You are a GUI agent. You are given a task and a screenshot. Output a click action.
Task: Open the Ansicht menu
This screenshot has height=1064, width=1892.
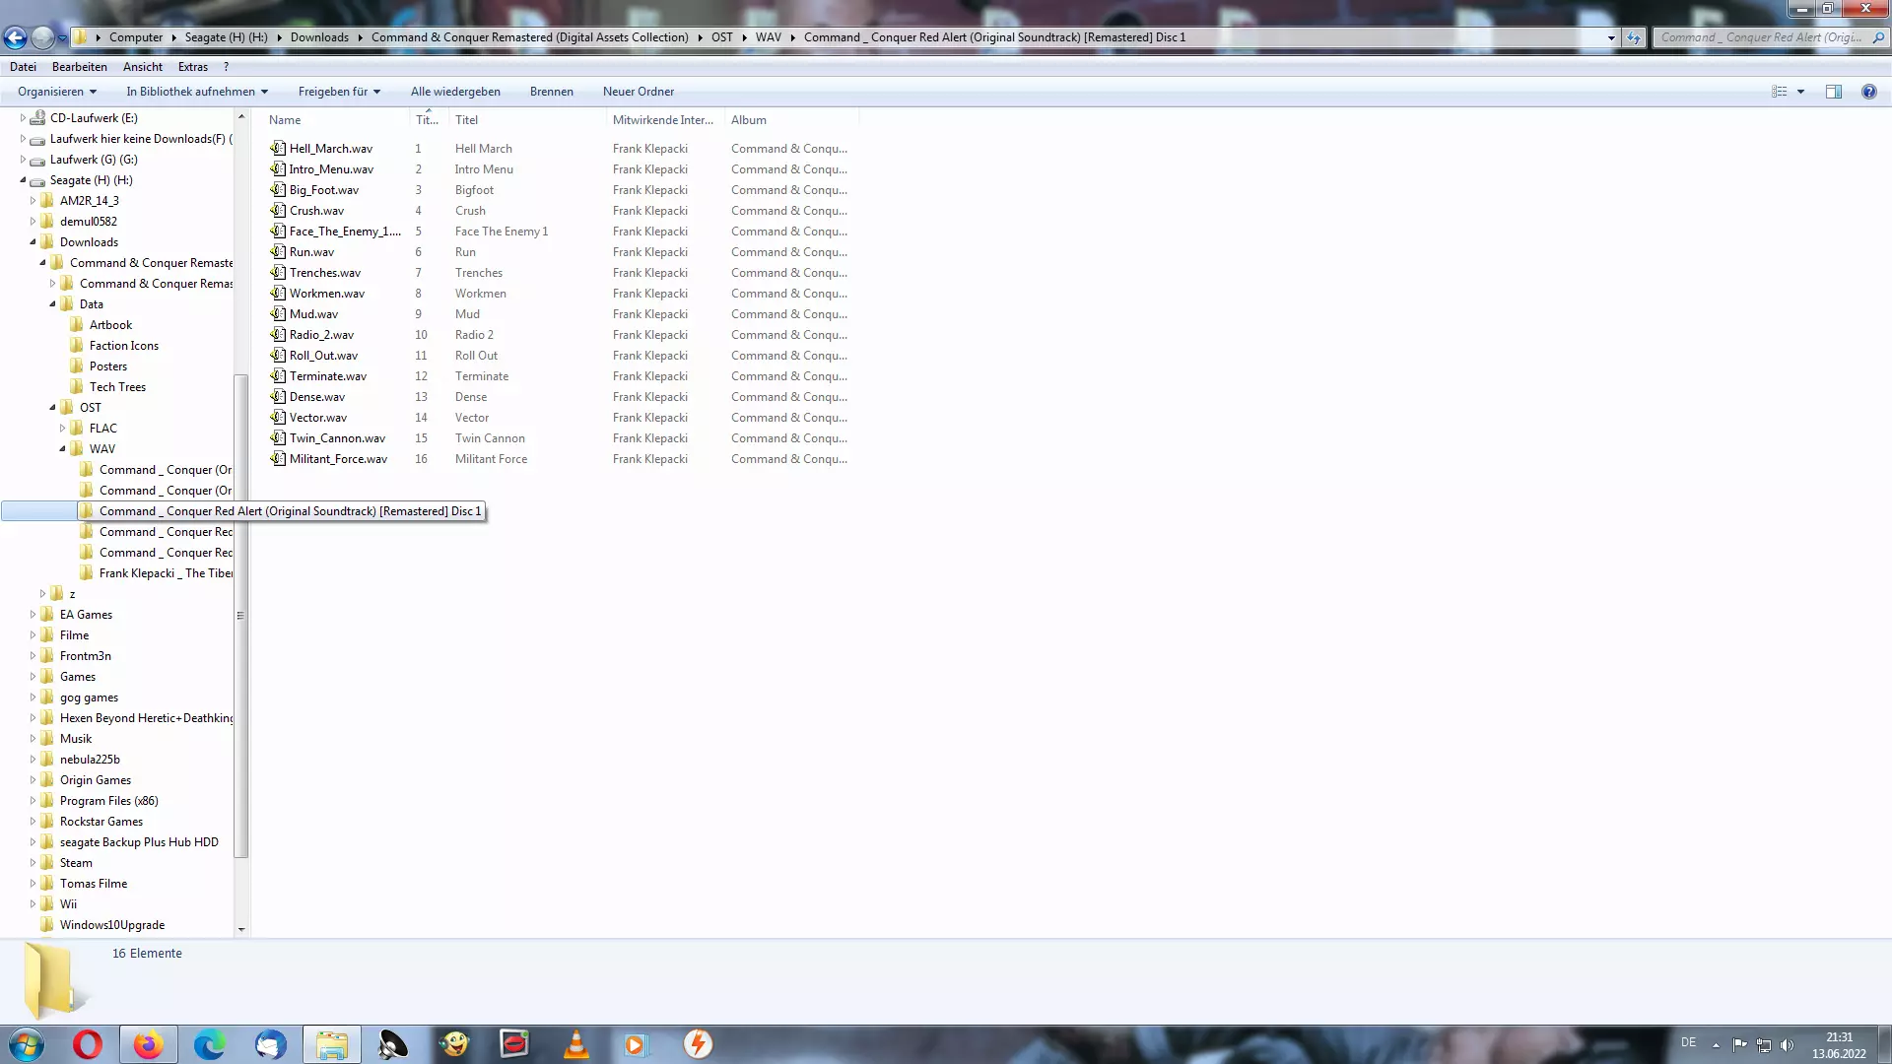point(143,67)
